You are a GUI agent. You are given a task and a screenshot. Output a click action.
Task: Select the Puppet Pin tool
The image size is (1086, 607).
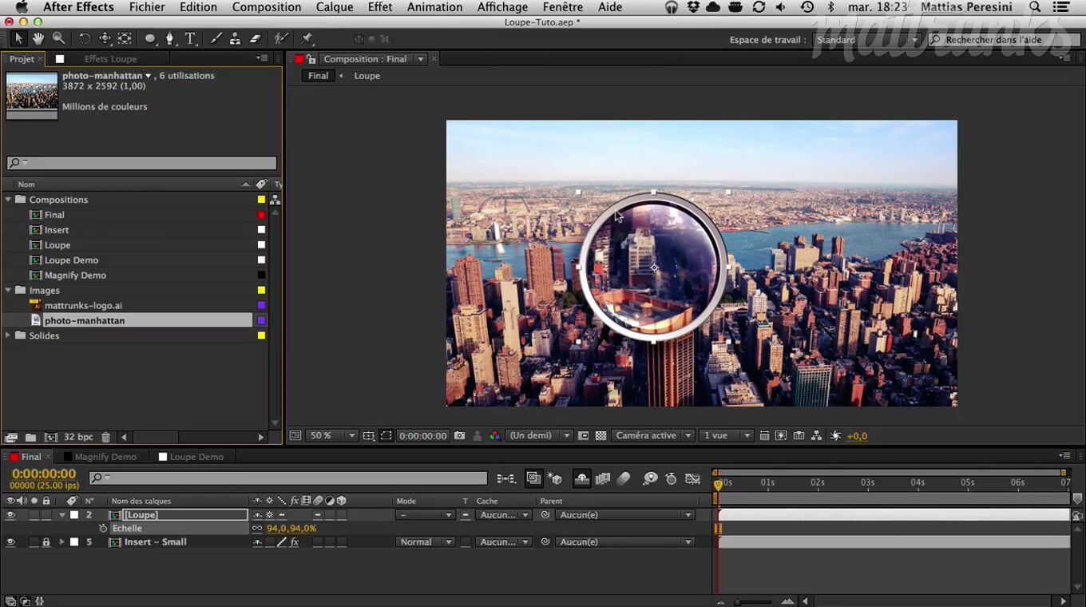click(x=307, y=38)
